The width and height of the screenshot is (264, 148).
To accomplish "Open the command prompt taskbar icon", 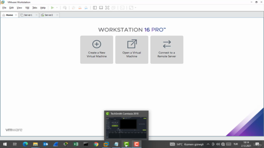I will [x=86, y=144].
